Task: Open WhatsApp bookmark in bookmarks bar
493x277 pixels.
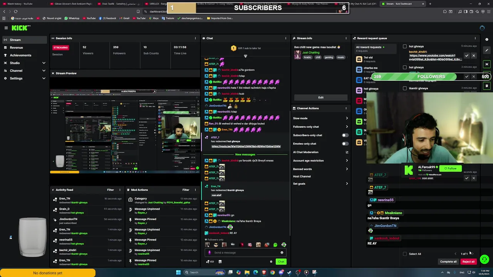Action: 72,18
